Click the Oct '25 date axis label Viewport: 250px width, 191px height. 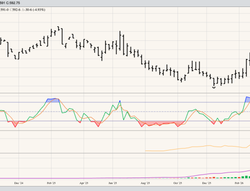[177, 183]
